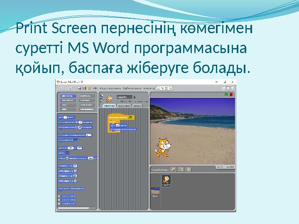299x224 pixels.
Task: Click the blocks palette horizontal scrollbar
Action: [x=74, y=209]
